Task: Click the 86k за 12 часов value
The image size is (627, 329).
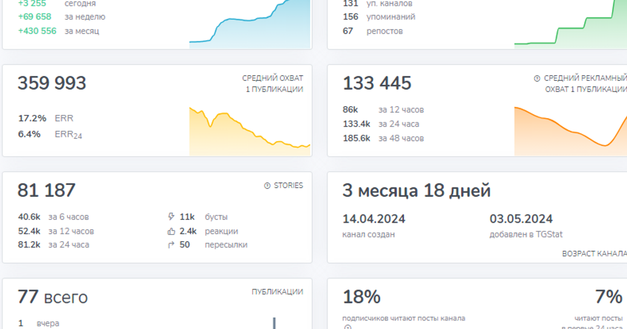Action: (350, 110)
